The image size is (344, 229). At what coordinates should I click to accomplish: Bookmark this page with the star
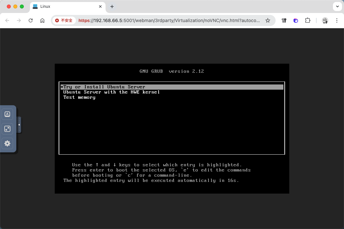click(x=268, y=20)
